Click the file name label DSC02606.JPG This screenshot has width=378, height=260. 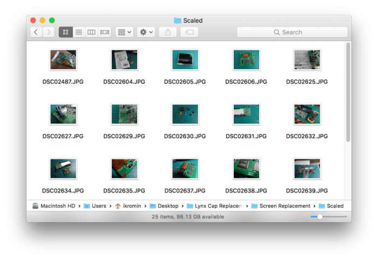[246, 82]
